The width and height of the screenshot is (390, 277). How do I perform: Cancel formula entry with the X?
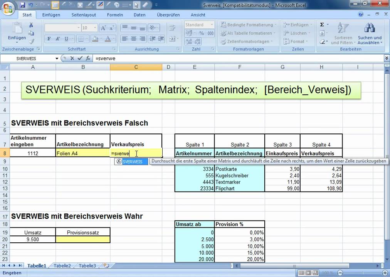click(72, 58)
